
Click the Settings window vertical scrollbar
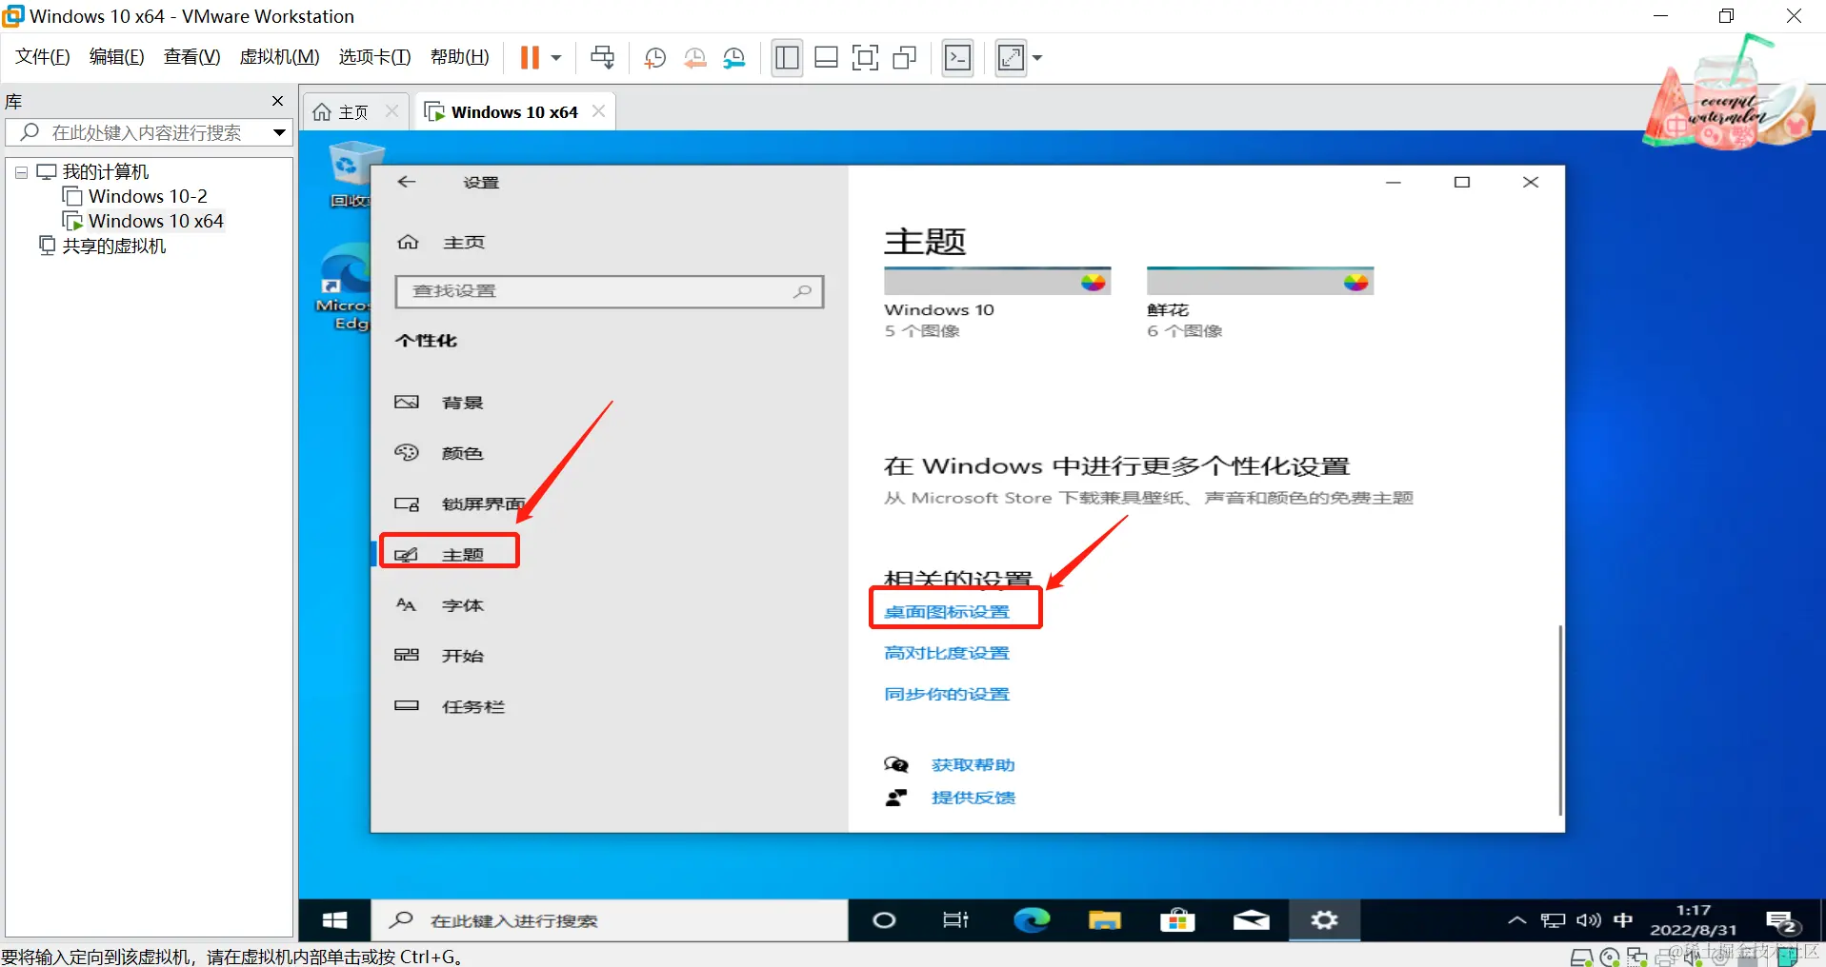pos(1559,720)
